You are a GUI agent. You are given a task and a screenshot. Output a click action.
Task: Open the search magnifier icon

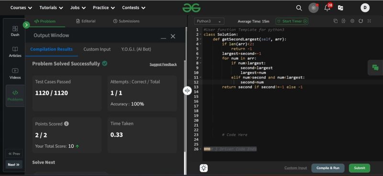pyautogui.click(x=299, y=8)
